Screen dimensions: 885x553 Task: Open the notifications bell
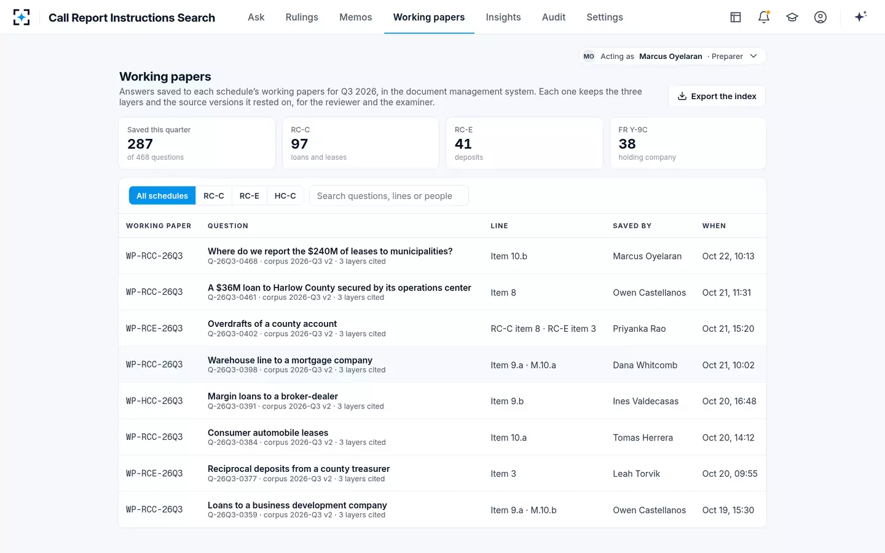[764, 17]
